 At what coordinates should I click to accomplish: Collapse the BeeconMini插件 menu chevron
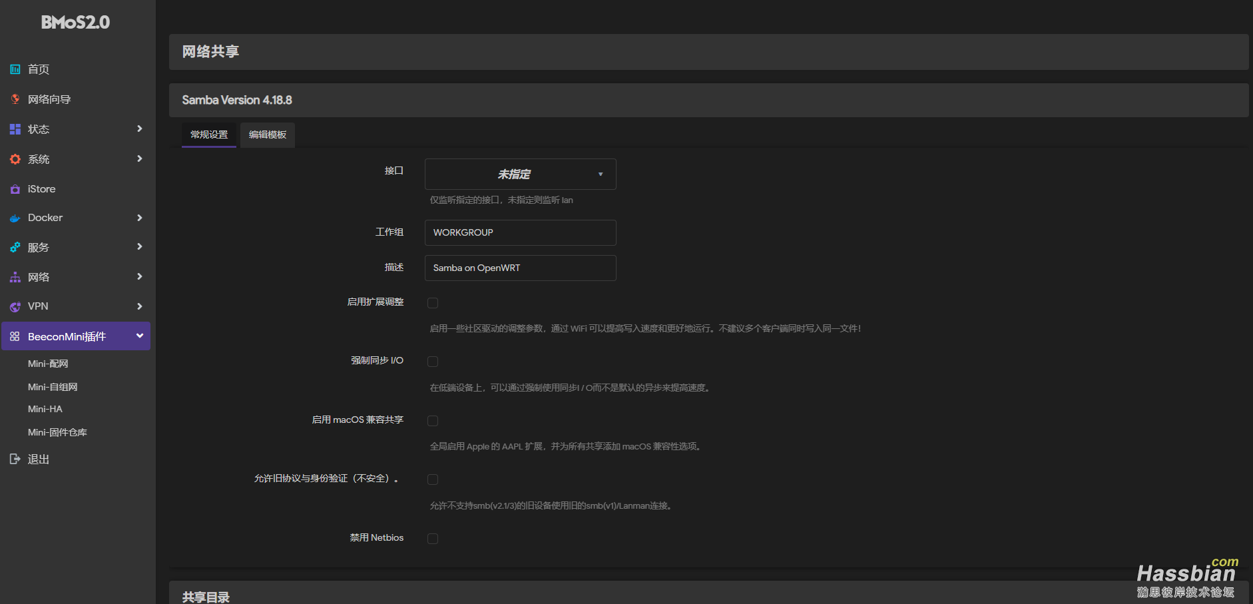(x=140, y=336)
